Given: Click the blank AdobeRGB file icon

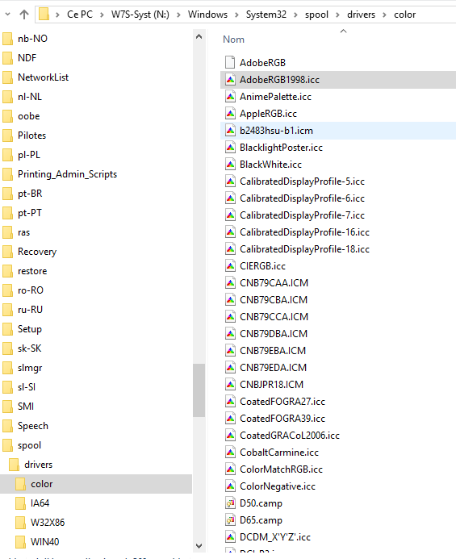Looking at the screenshot, I should [x=230, y=62].
